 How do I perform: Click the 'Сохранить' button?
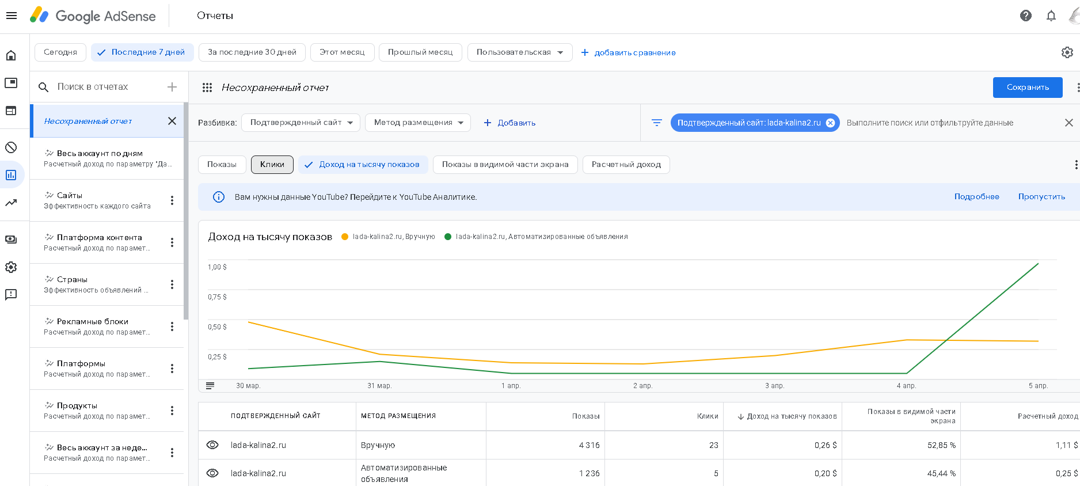coord(1027,88)
